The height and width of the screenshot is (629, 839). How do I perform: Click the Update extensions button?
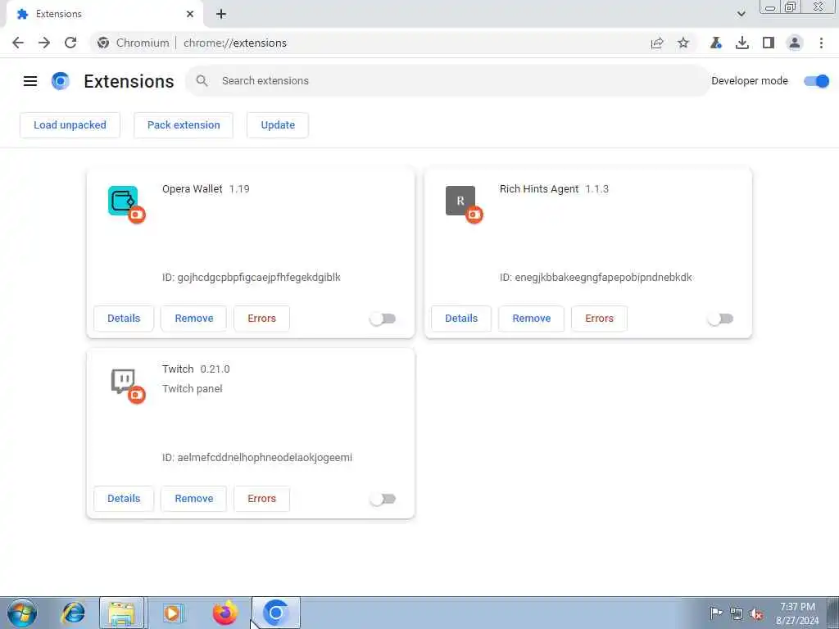tap(278, 125)
